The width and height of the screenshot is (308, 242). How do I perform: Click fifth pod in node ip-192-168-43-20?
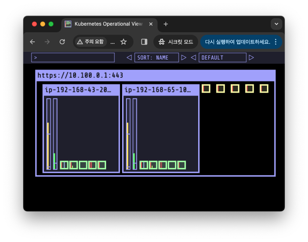[x=102, y=165]
